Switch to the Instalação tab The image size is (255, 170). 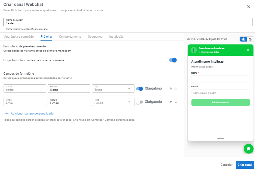[116, 37]
